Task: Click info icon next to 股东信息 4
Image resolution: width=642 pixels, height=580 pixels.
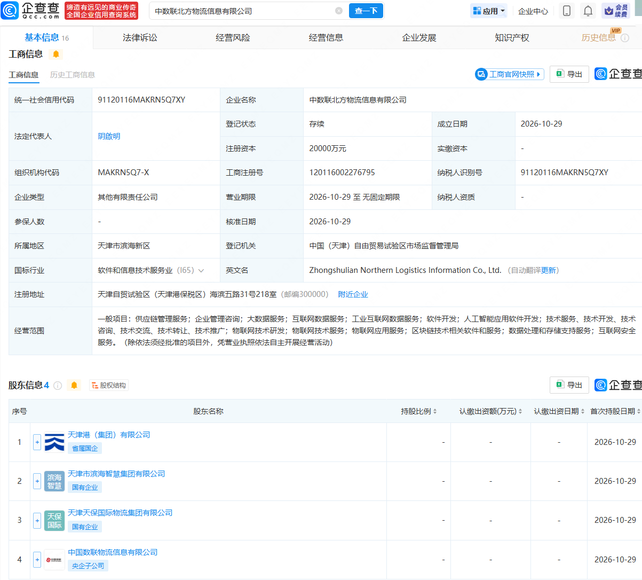Action: click(x=58, y=386)
